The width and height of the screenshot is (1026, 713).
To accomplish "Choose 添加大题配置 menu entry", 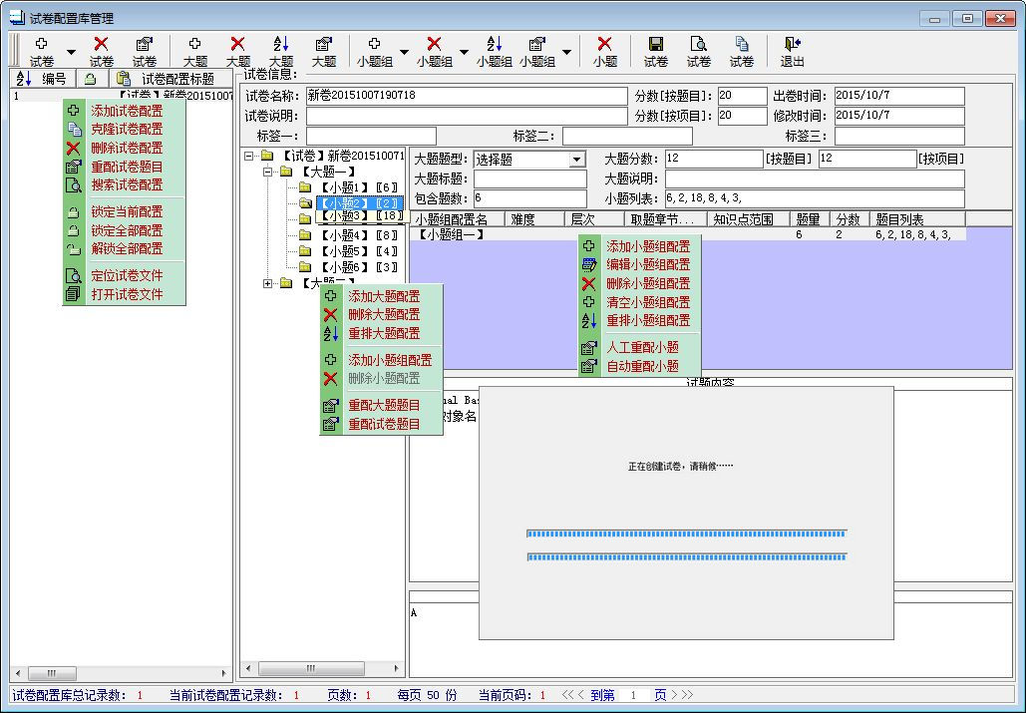I will (384, 296).
